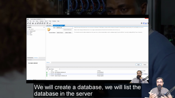Click status icon of Apply changes row
175x98 pixels.
click(47, 76)
